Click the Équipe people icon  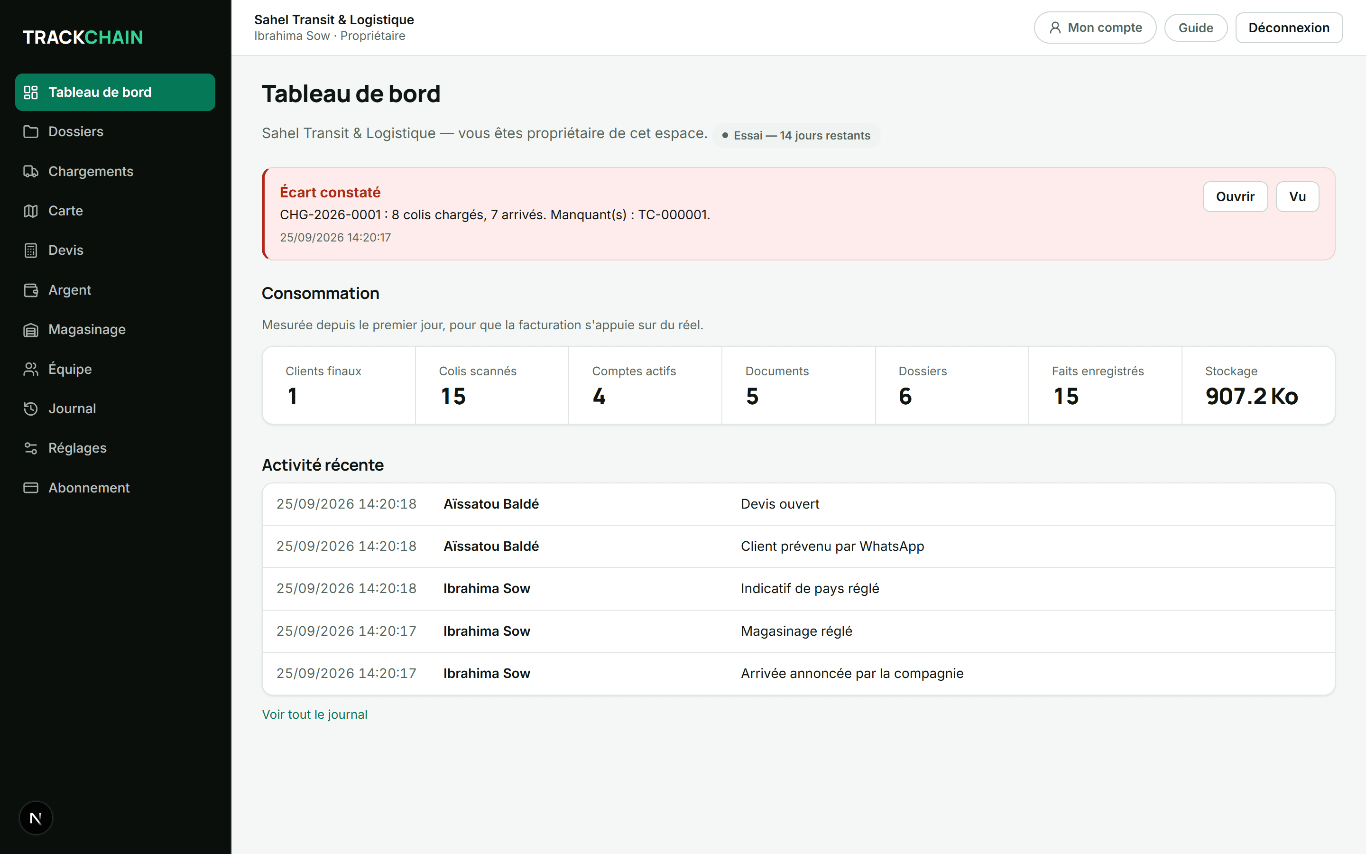click(30, 369)
